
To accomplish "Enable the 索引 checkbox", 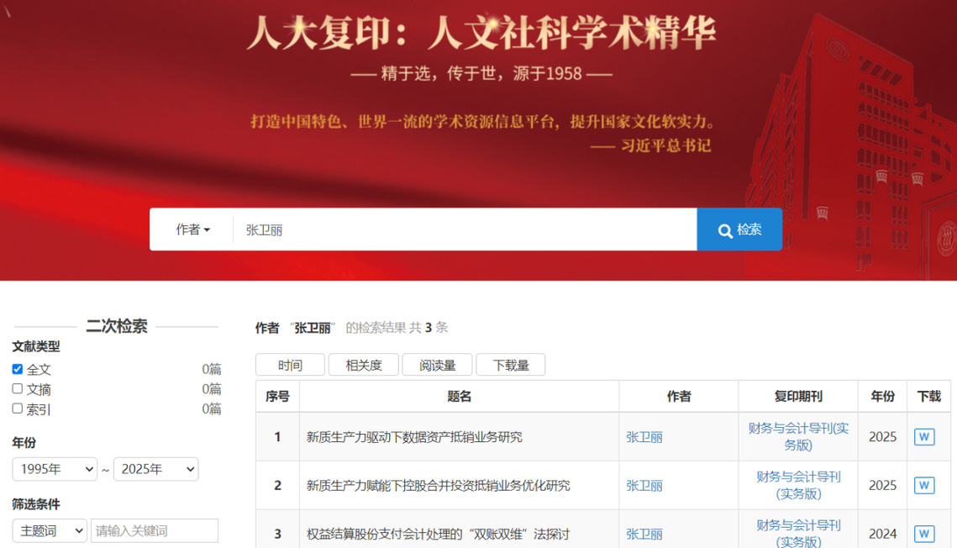I will (18, 409).
